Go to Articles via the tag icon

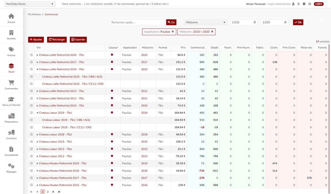point(11,51)
